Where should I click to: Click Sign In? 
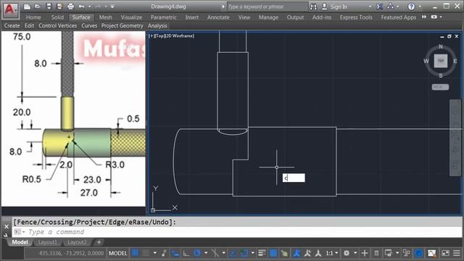tap(339, 7)
